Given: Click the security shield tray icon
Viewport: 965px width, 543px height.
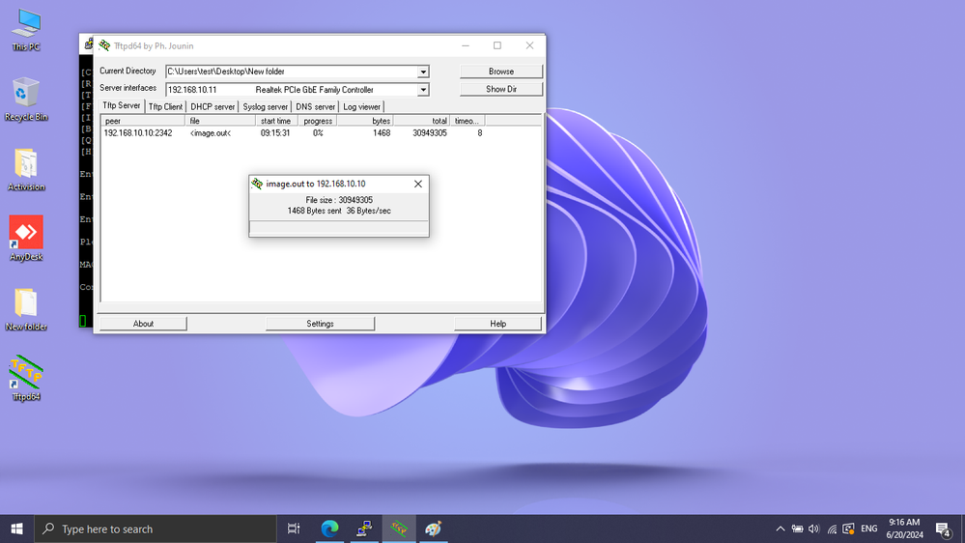Looking at the screenshot, I should [849, 529].
